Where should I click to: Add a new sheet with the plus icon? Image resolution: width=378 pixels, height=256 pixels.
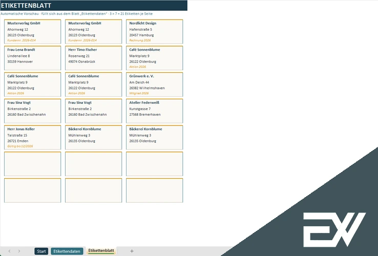[132, 251]
